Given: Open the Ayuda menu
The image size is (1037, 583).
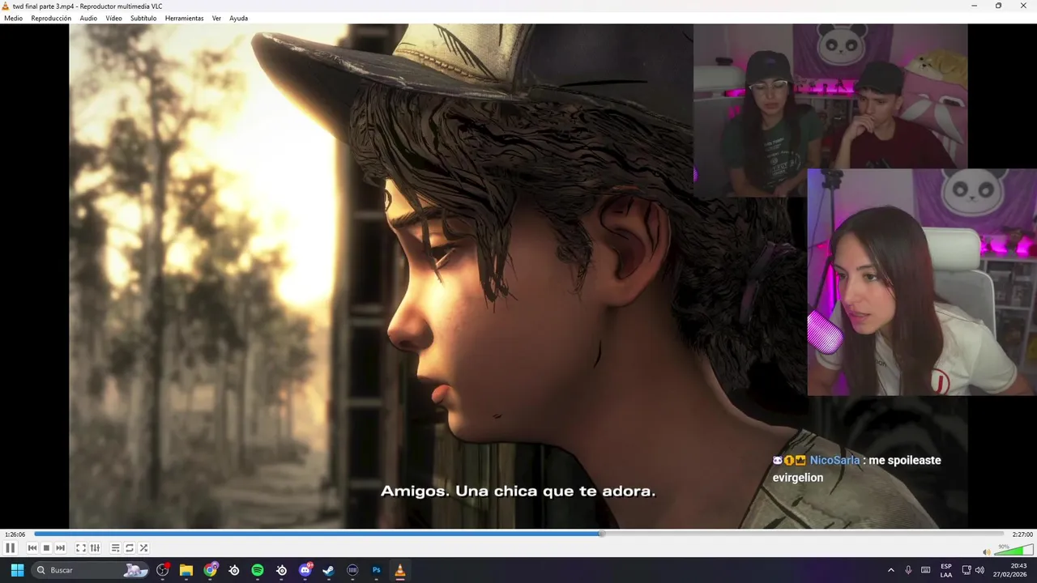Looking at the screenshot, I should 238,18.
